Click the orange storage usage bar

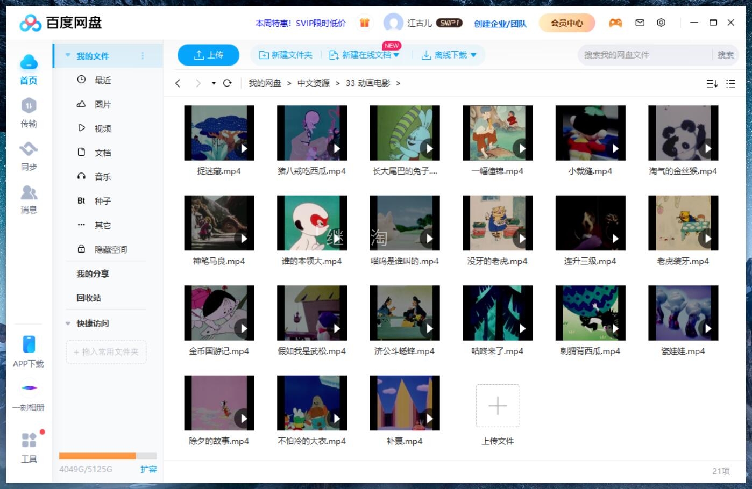tap(97, 456)
